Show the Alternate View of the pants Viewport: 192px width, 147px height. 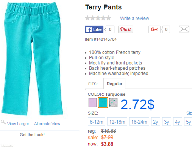click(47, 124)
